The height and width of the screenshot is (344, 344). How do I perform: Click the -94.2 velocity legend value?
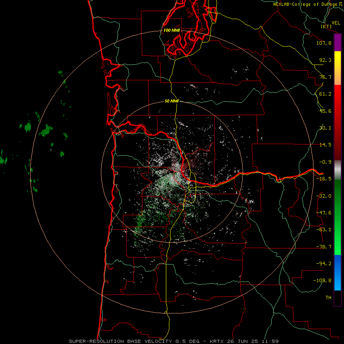click(x=324, y=264)
